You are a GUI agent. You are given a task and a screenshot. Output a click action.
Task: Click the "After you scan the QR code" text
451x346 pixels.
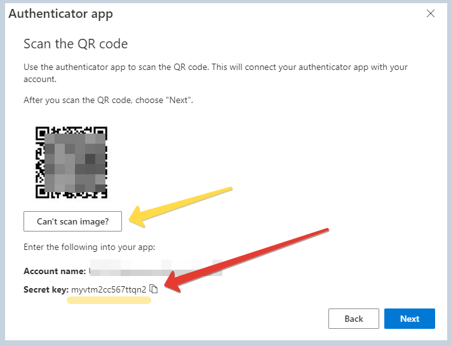109,100
